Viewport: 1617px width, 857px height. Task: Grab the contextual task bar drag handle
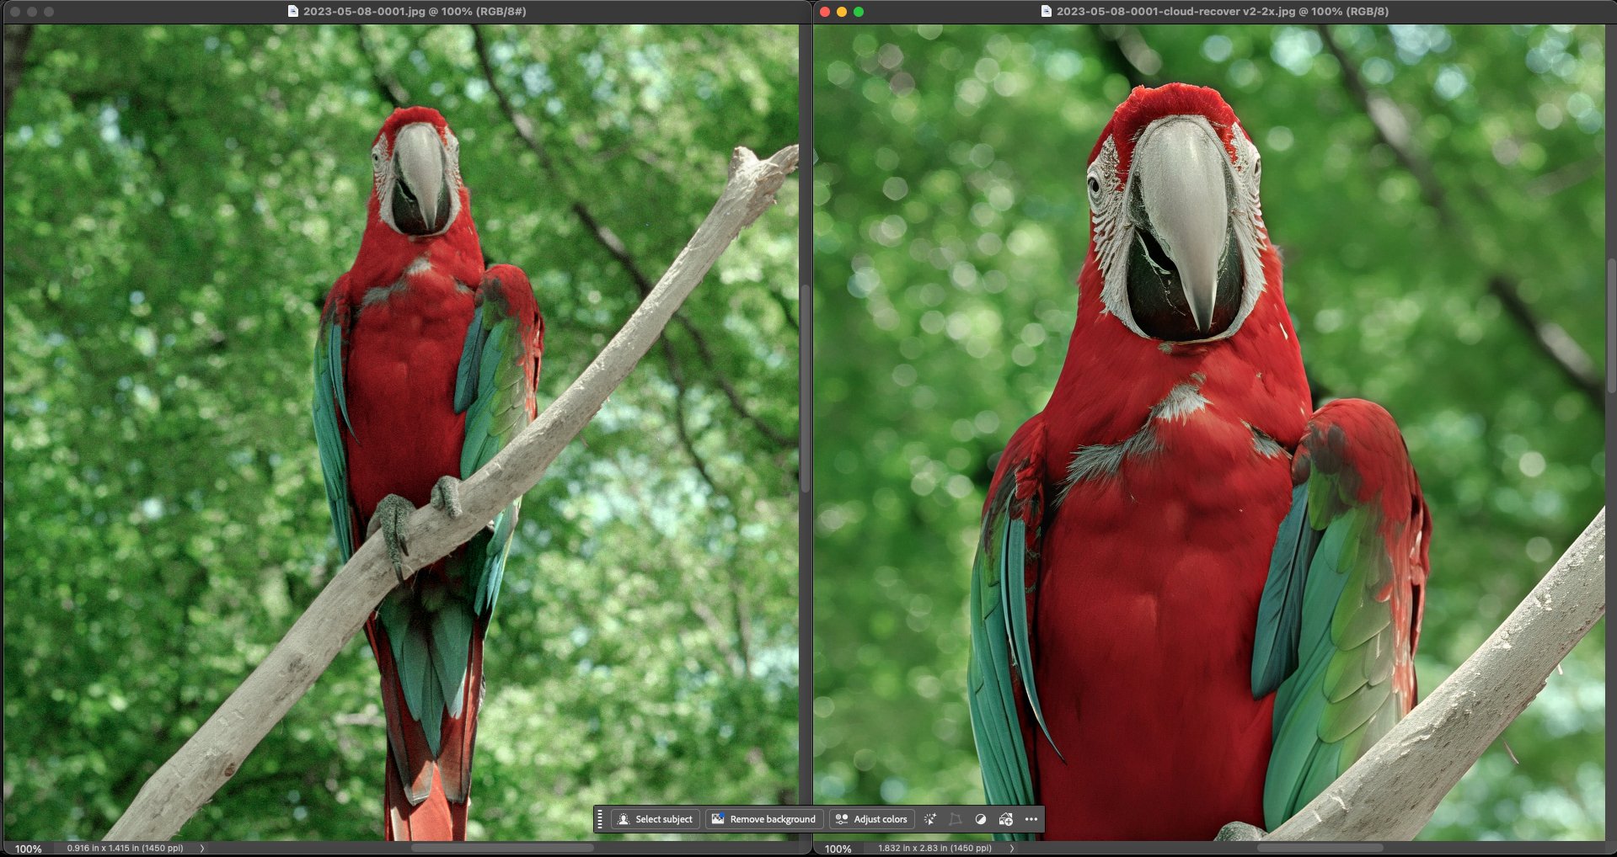click(x=600, y=819)
